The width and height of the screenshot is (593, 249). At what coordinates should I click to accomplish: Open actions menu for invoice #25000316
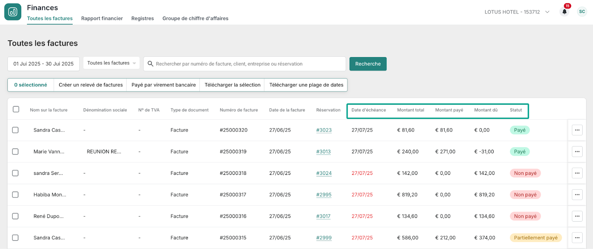[x=577, y=216]
